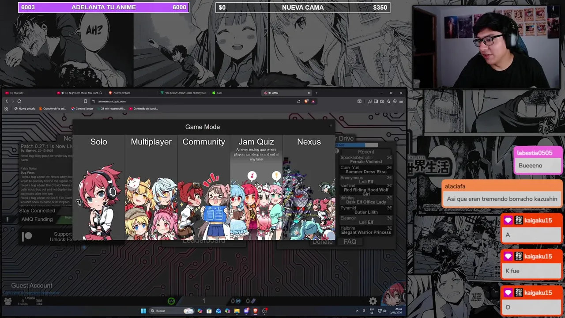The image size is (565, 318).
Task: Close the AMQ browser tab
Action: click(x=309, y=93)
